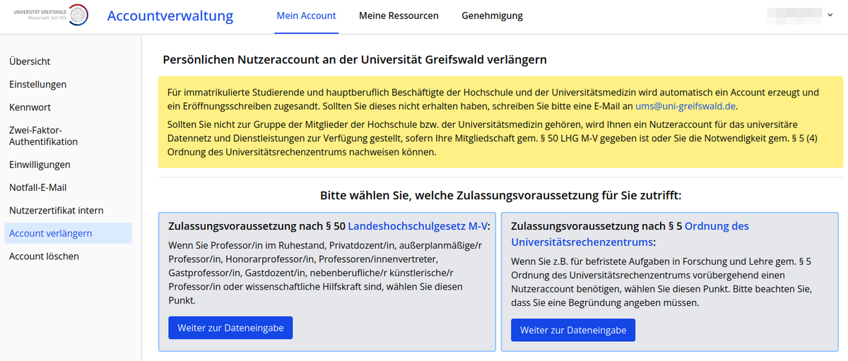Open the user account dropdown arrow
848x361 pixels.
tap(829, 15)
